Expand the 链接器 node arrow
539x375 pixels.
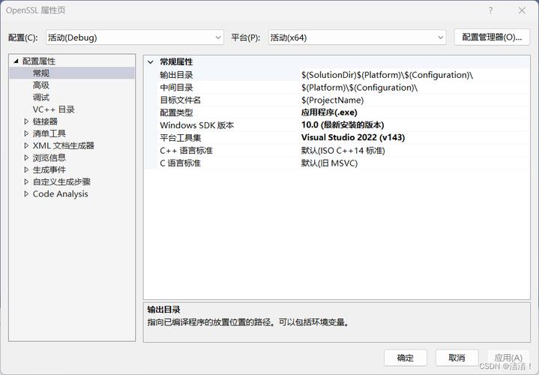click(26, 121)
